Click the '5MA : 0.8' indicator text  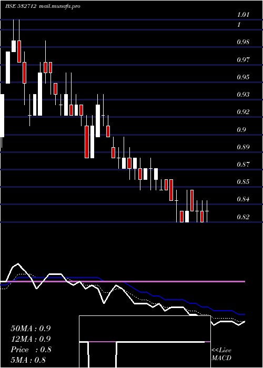[x=28, y=360]
